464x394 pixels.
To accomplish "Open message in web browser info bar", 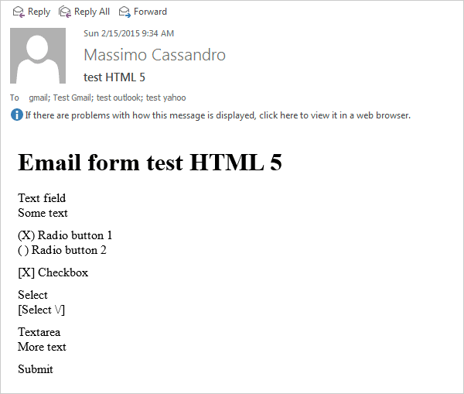I will tap(217, 115).
